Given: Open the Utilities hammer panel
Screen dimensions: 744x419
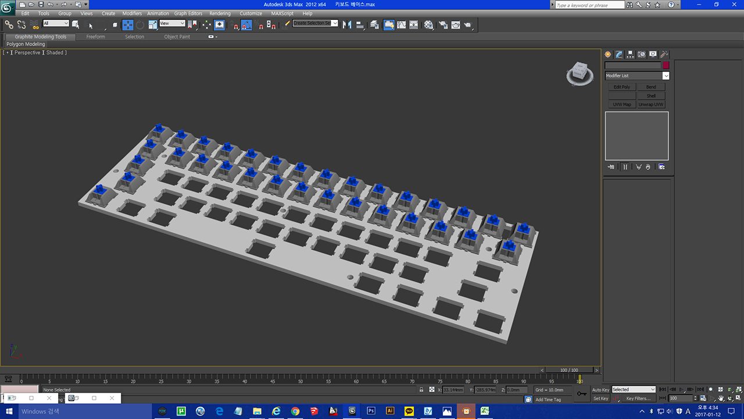Looking at the screenshot, I should 664,54.
